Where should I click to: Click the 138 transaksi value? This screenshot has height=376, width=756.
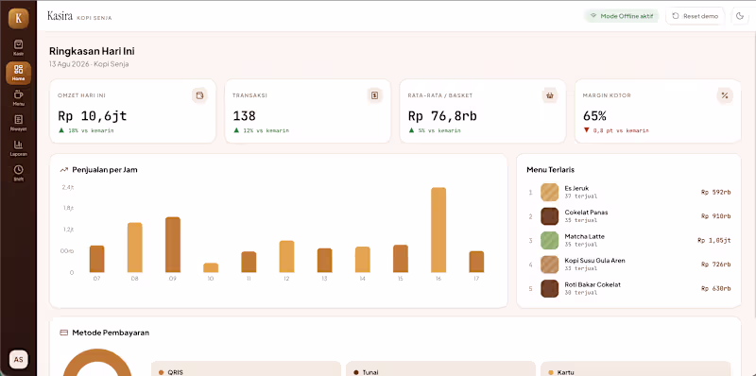245,115
